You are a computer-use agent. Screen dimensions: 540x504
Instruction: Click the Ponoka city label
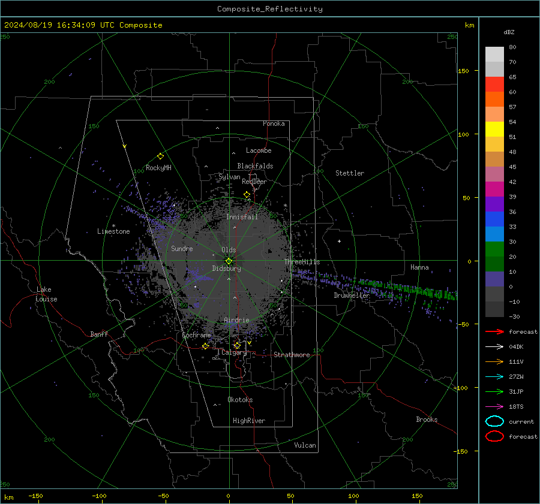pyautogui.click(x=274, y=123)
